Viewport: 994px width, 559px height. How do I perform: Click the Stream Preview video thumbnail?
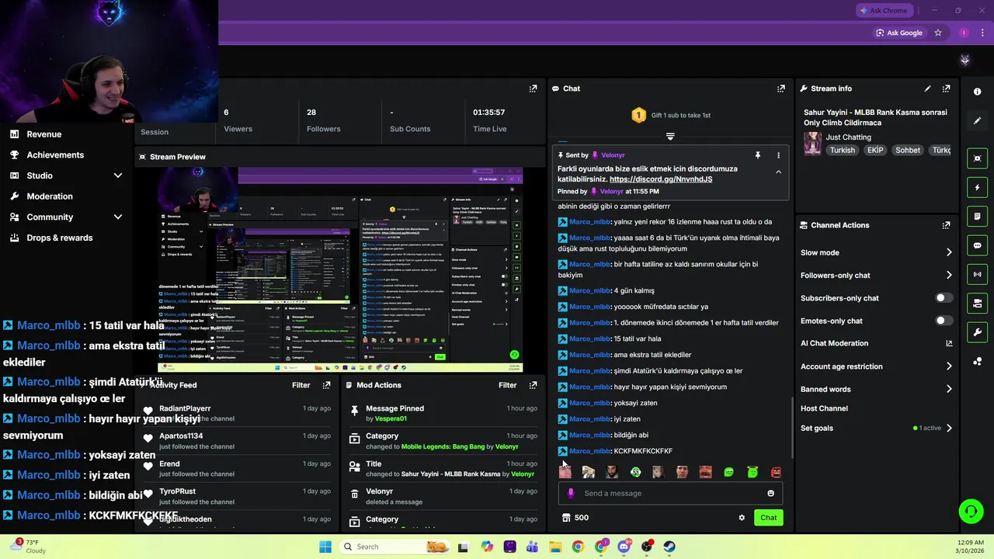[x=340, y=269]
